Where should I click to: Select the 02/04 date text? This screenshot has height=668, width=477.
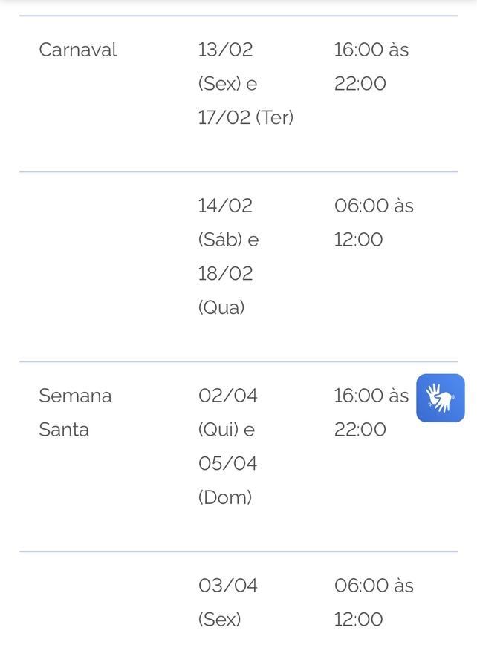228,396
